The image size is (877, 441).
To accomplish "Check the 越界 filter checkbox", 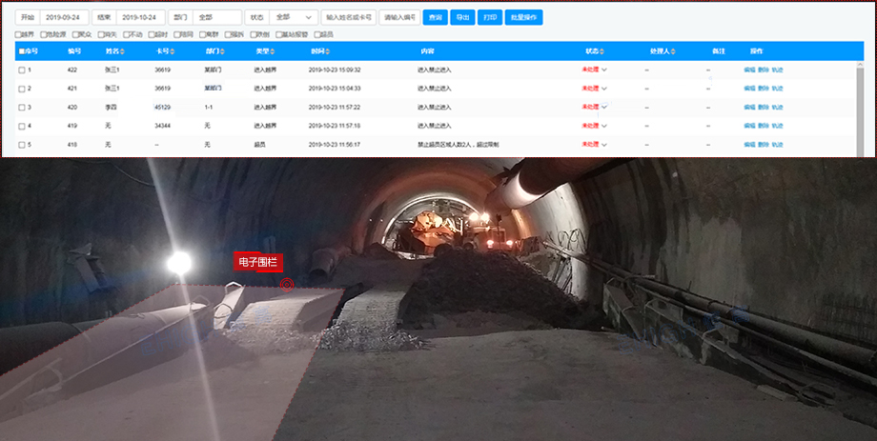I will coord(19,34).
